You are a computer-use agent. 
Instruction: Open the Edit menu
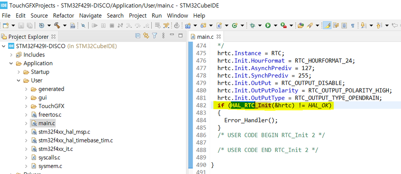pos(20,16)
